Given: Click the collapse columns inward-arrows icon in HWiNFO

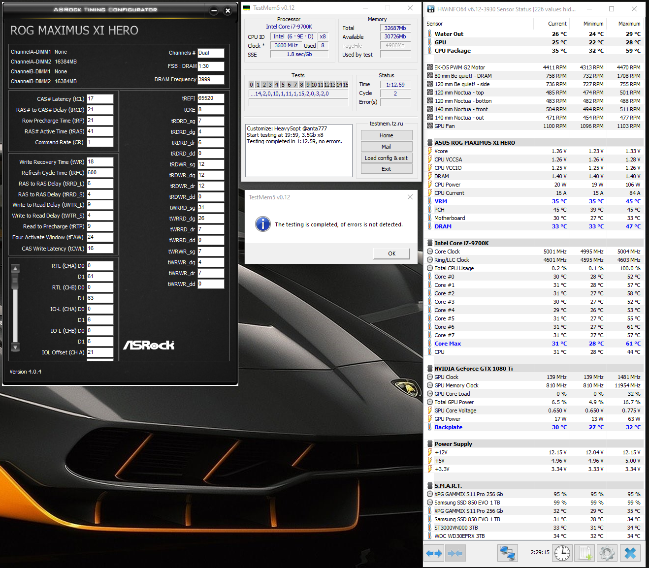Looking at the screenshot, I should pos(455,553).
